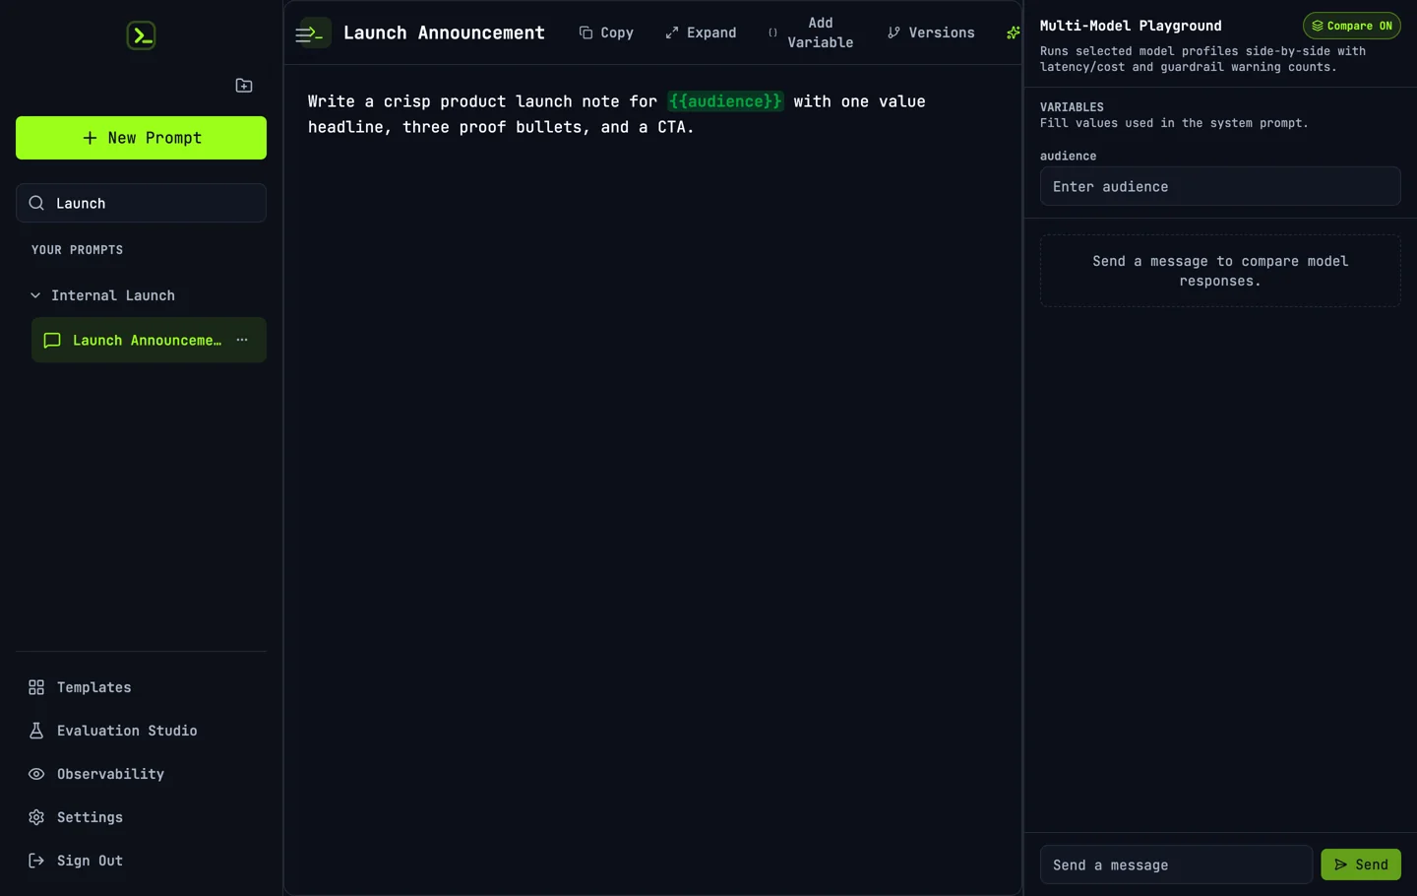The height and width of the screenshot is (896, 1417).
Task: Expand the prompt editor
Action: (701, 32)
